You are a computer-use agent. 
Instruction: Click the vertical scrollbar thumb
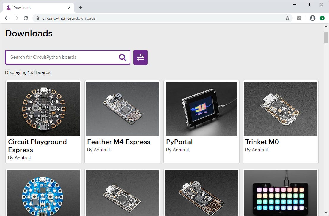pos(326,38)
